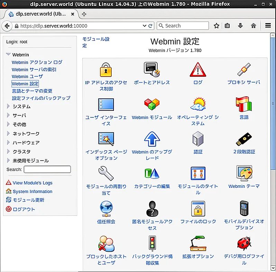Open the ポートとアドレス terminal icon
Viewport: 276px width, 272px height.
tap(152, 69)
